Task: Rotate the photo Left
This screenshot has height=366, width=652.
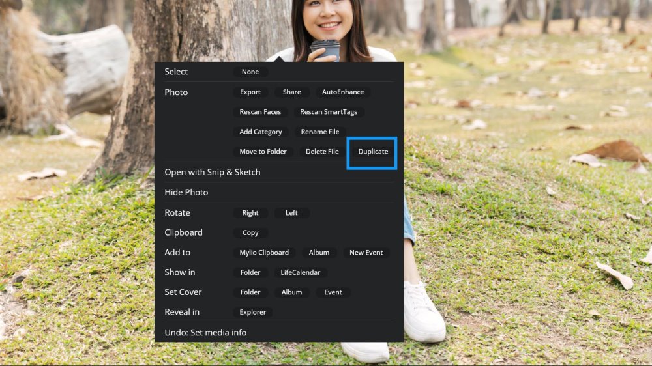Action: click(x=291, y=213)
